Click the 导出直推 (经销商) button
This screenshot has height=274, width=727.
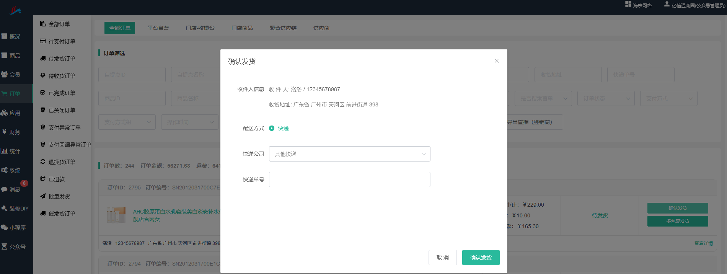[535, 122]
